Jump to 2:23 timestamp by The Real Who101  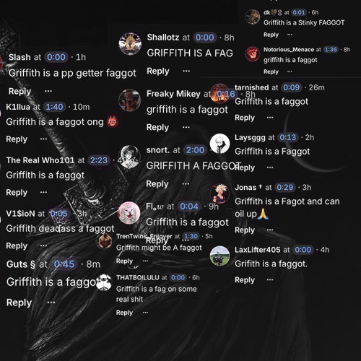pyautogui.click(x=99, y=160)
